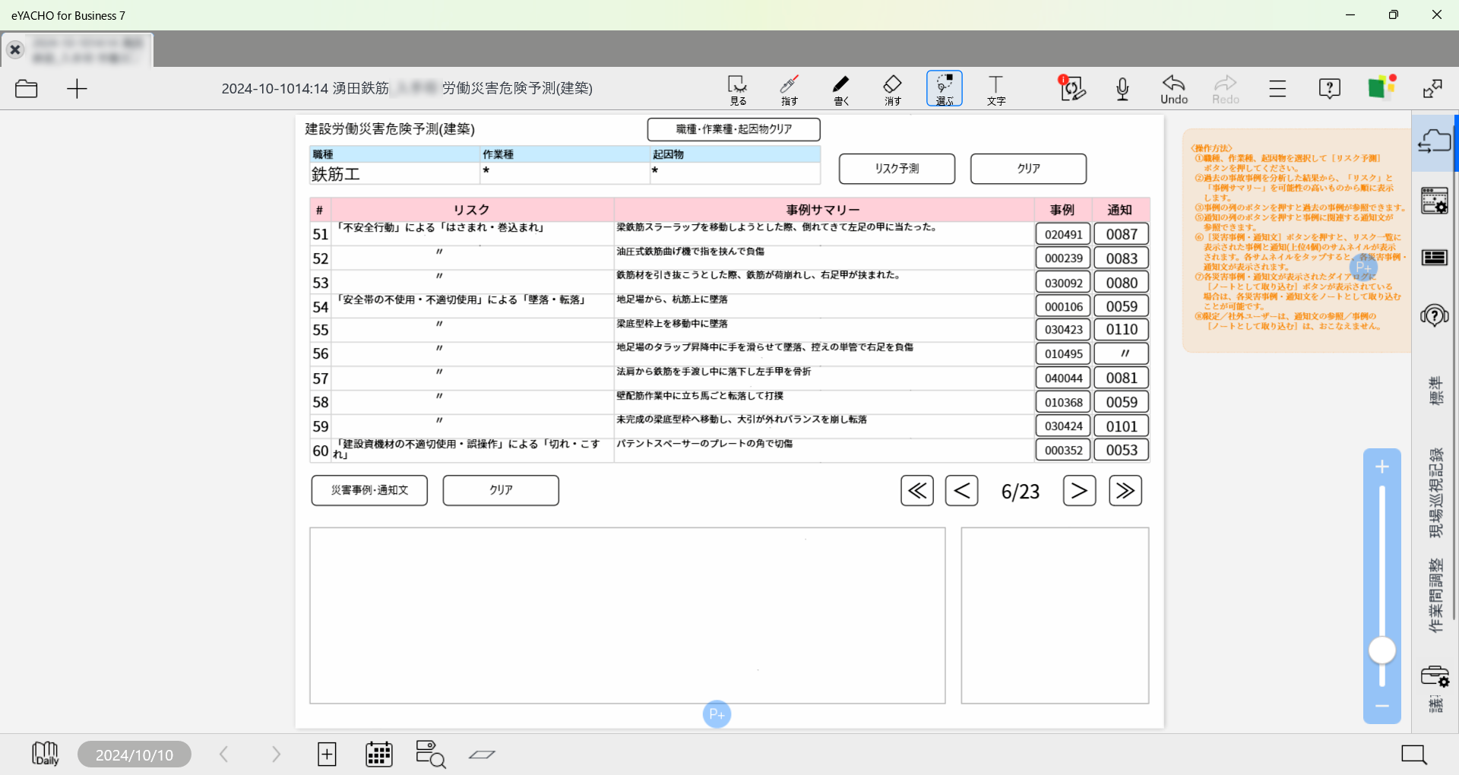Open the date selector showing 2024/10/10
The image size is (1459, 775).
(135, 754)
